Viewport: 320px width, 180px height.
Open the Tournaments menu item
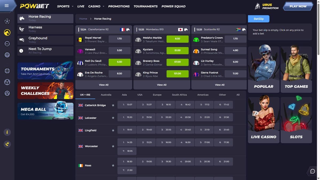coord(146,6)
